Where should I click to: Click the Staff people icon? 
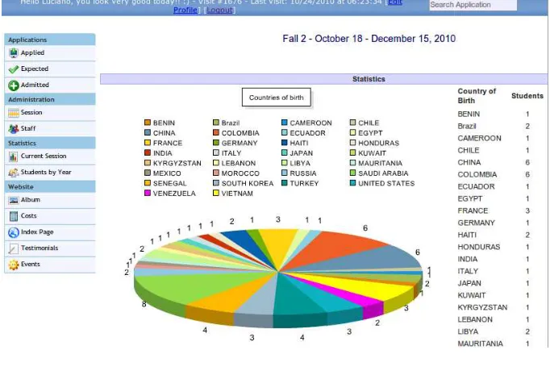[14, 129]
